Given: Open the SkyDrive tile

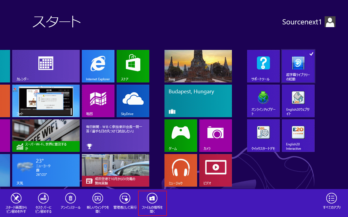Looking at the screenshot, I should [x=133, y=101].
